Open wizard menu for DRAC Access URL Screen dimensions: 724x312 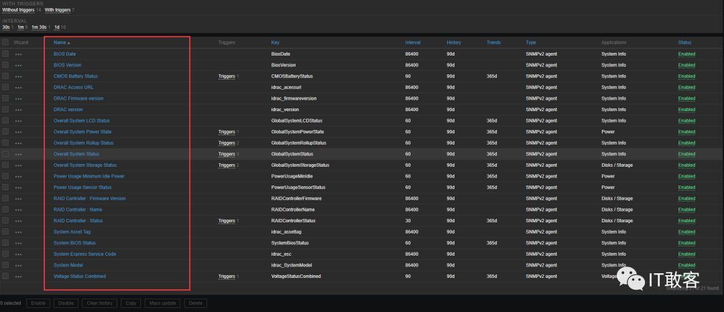pyautogui.click(x=18, y=88)
